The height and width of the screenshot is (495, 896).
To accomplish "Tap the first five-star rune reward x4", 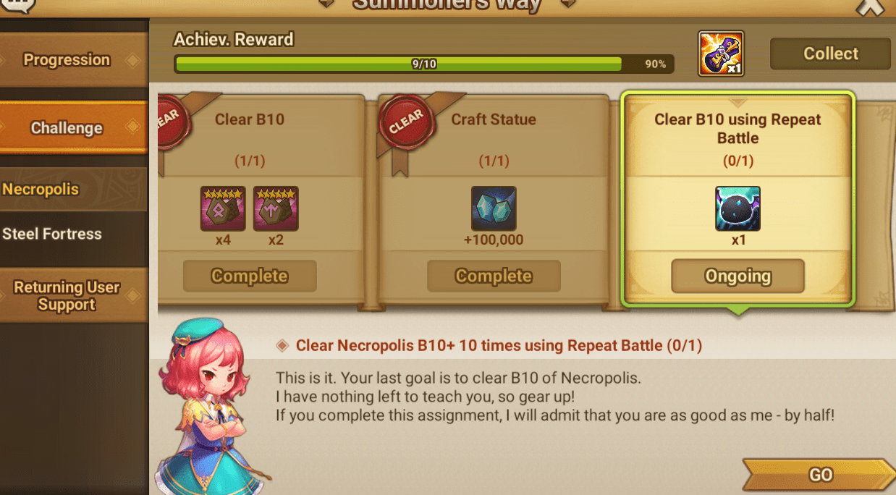I will (223, 208).
